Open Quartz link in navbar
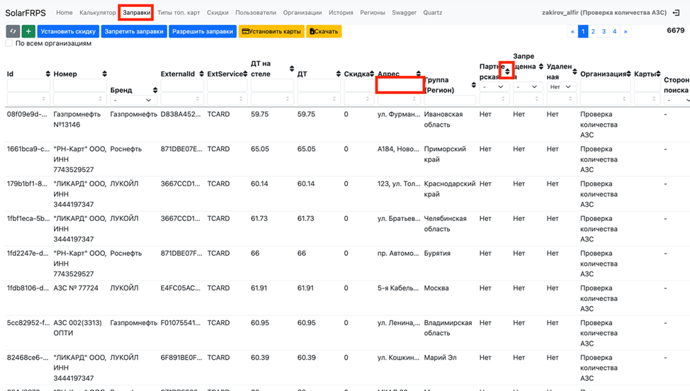Image resolution: width=690 pixels, height=391 pixels. click(x=433, y=13)
